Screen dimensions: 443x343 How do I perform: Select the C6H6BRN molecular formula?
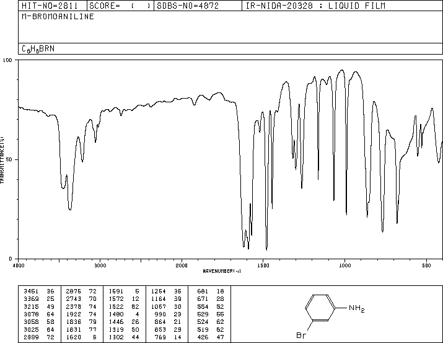38,49
